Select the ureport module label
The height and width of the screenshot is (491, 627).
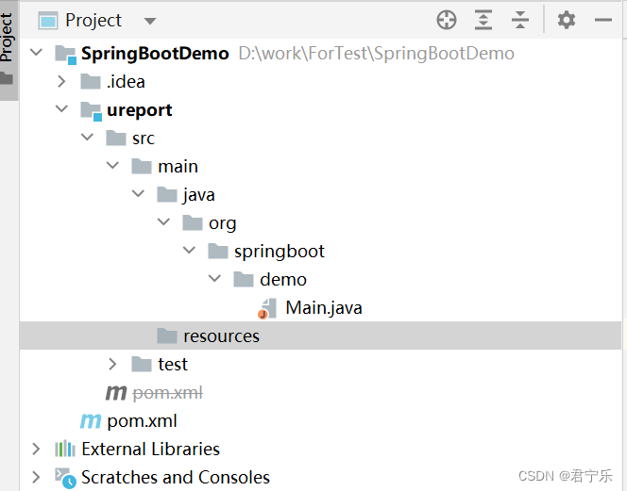pos(140,110)
